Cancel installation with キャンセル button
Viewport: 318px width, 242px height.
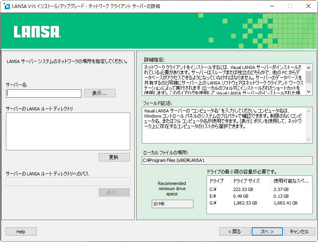(x=300, y=232)
